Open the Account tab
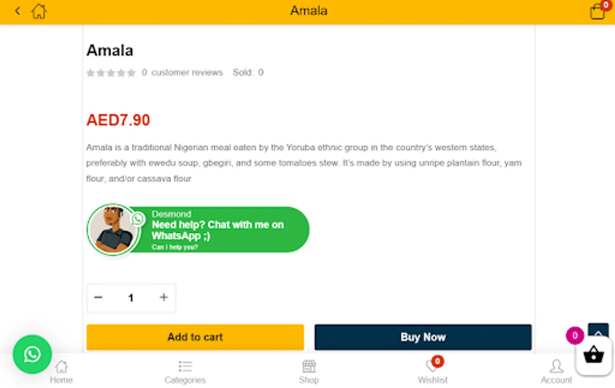Screen dimensions: 615x388 [x=556, y=372]
